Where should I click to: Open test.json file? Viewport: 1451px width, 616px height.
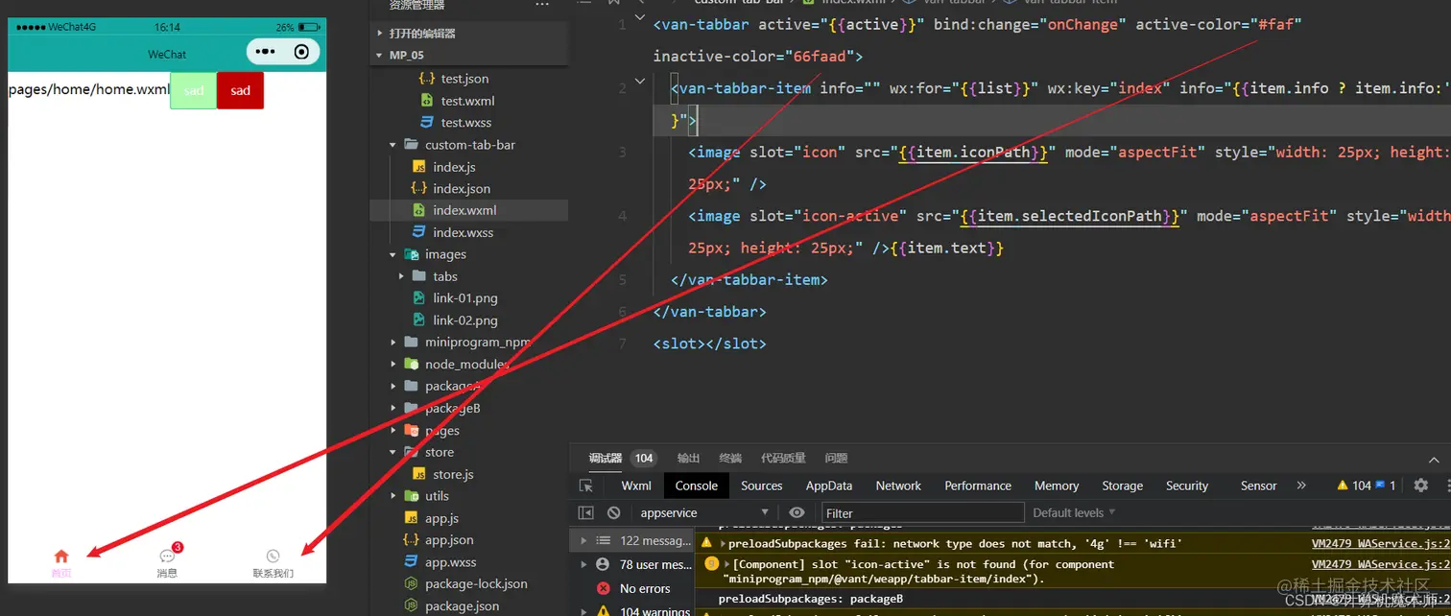click(464, 79)
